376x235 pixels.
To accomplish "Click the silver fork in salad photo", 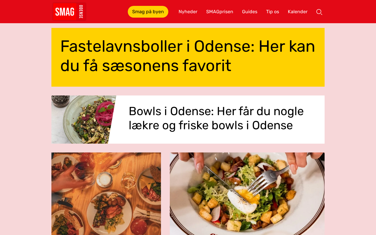I will (x=266, y=179).
